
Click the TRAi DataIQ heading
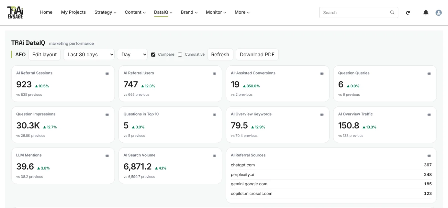[28, 43]
